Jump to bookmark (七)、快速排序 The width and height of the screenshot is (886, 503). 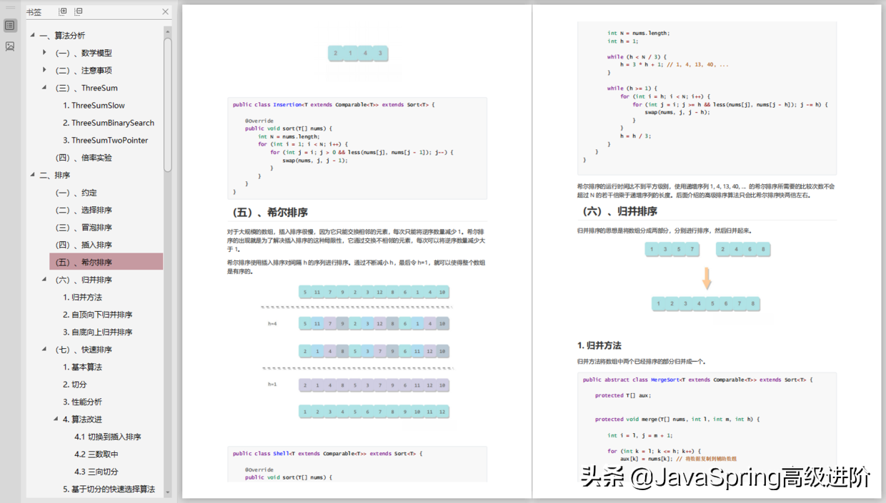click(x=84, y=350)
